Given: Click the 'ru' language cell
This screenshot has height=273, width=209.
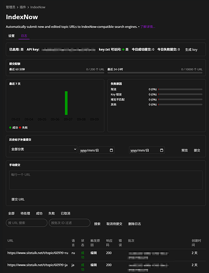Looking at the screenshot, I should pos(73,253).
